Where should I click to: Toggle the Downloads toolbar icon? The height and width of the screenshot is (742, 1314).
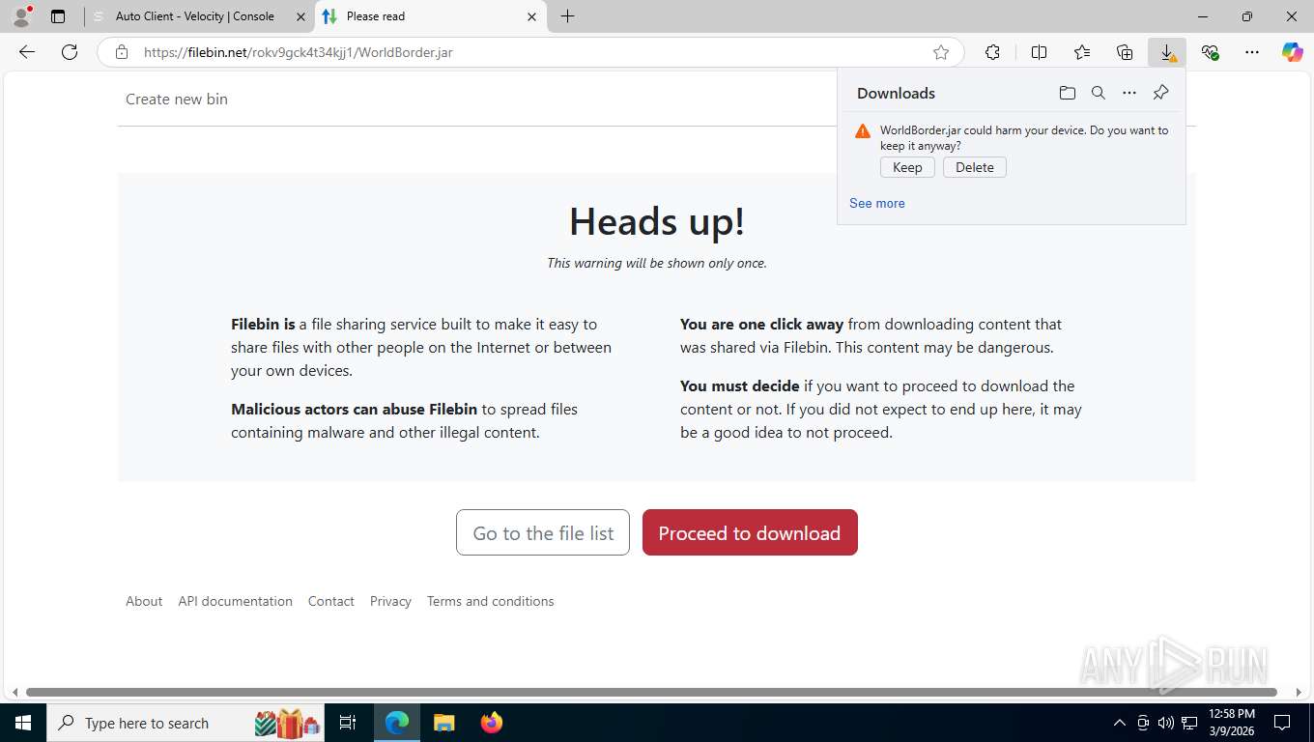pos(1167,52)
